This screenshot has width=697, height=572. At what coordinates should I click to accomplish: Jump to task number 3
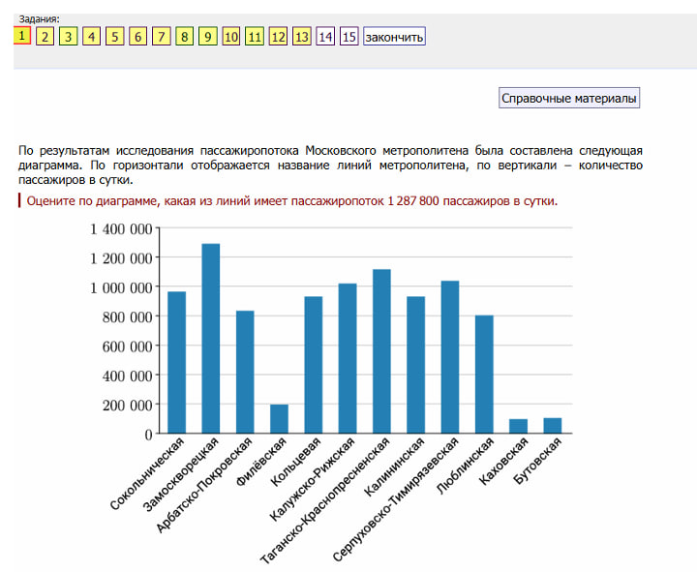(68, 37)
